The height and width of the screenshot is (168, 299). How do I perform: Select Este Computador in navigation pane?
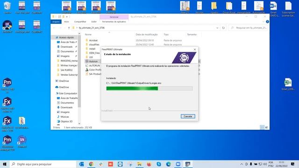[68, 93]
